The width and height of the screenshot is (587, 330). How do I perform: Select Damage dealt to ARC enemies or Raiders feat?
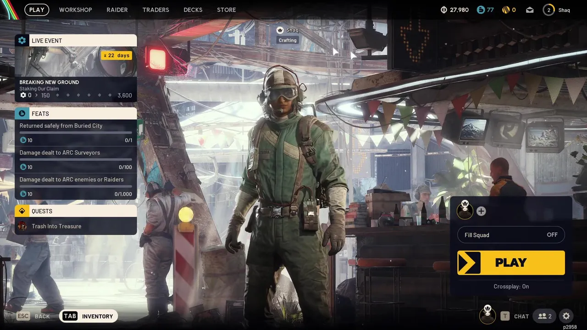click(76, 187)
